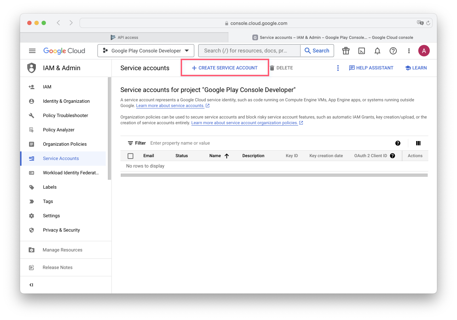Open notifications bell icon

(377, 51)
